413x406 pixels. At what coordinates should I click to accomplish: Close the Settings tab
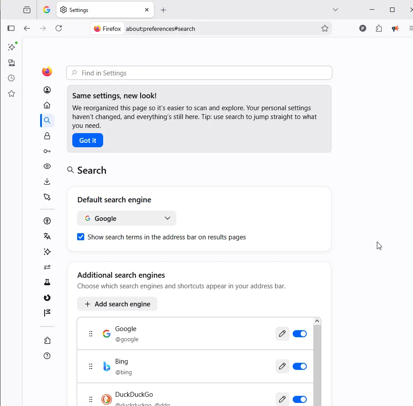[x=147, y=10]
